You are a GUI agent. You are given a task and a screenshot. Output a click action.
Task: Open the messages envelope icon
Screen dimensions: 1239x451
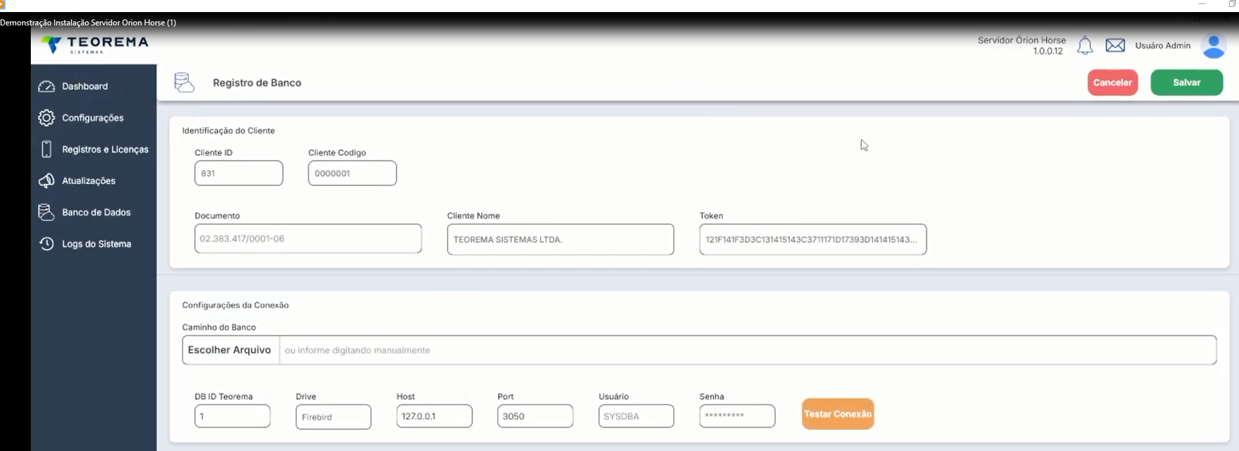pos(1115,46)
